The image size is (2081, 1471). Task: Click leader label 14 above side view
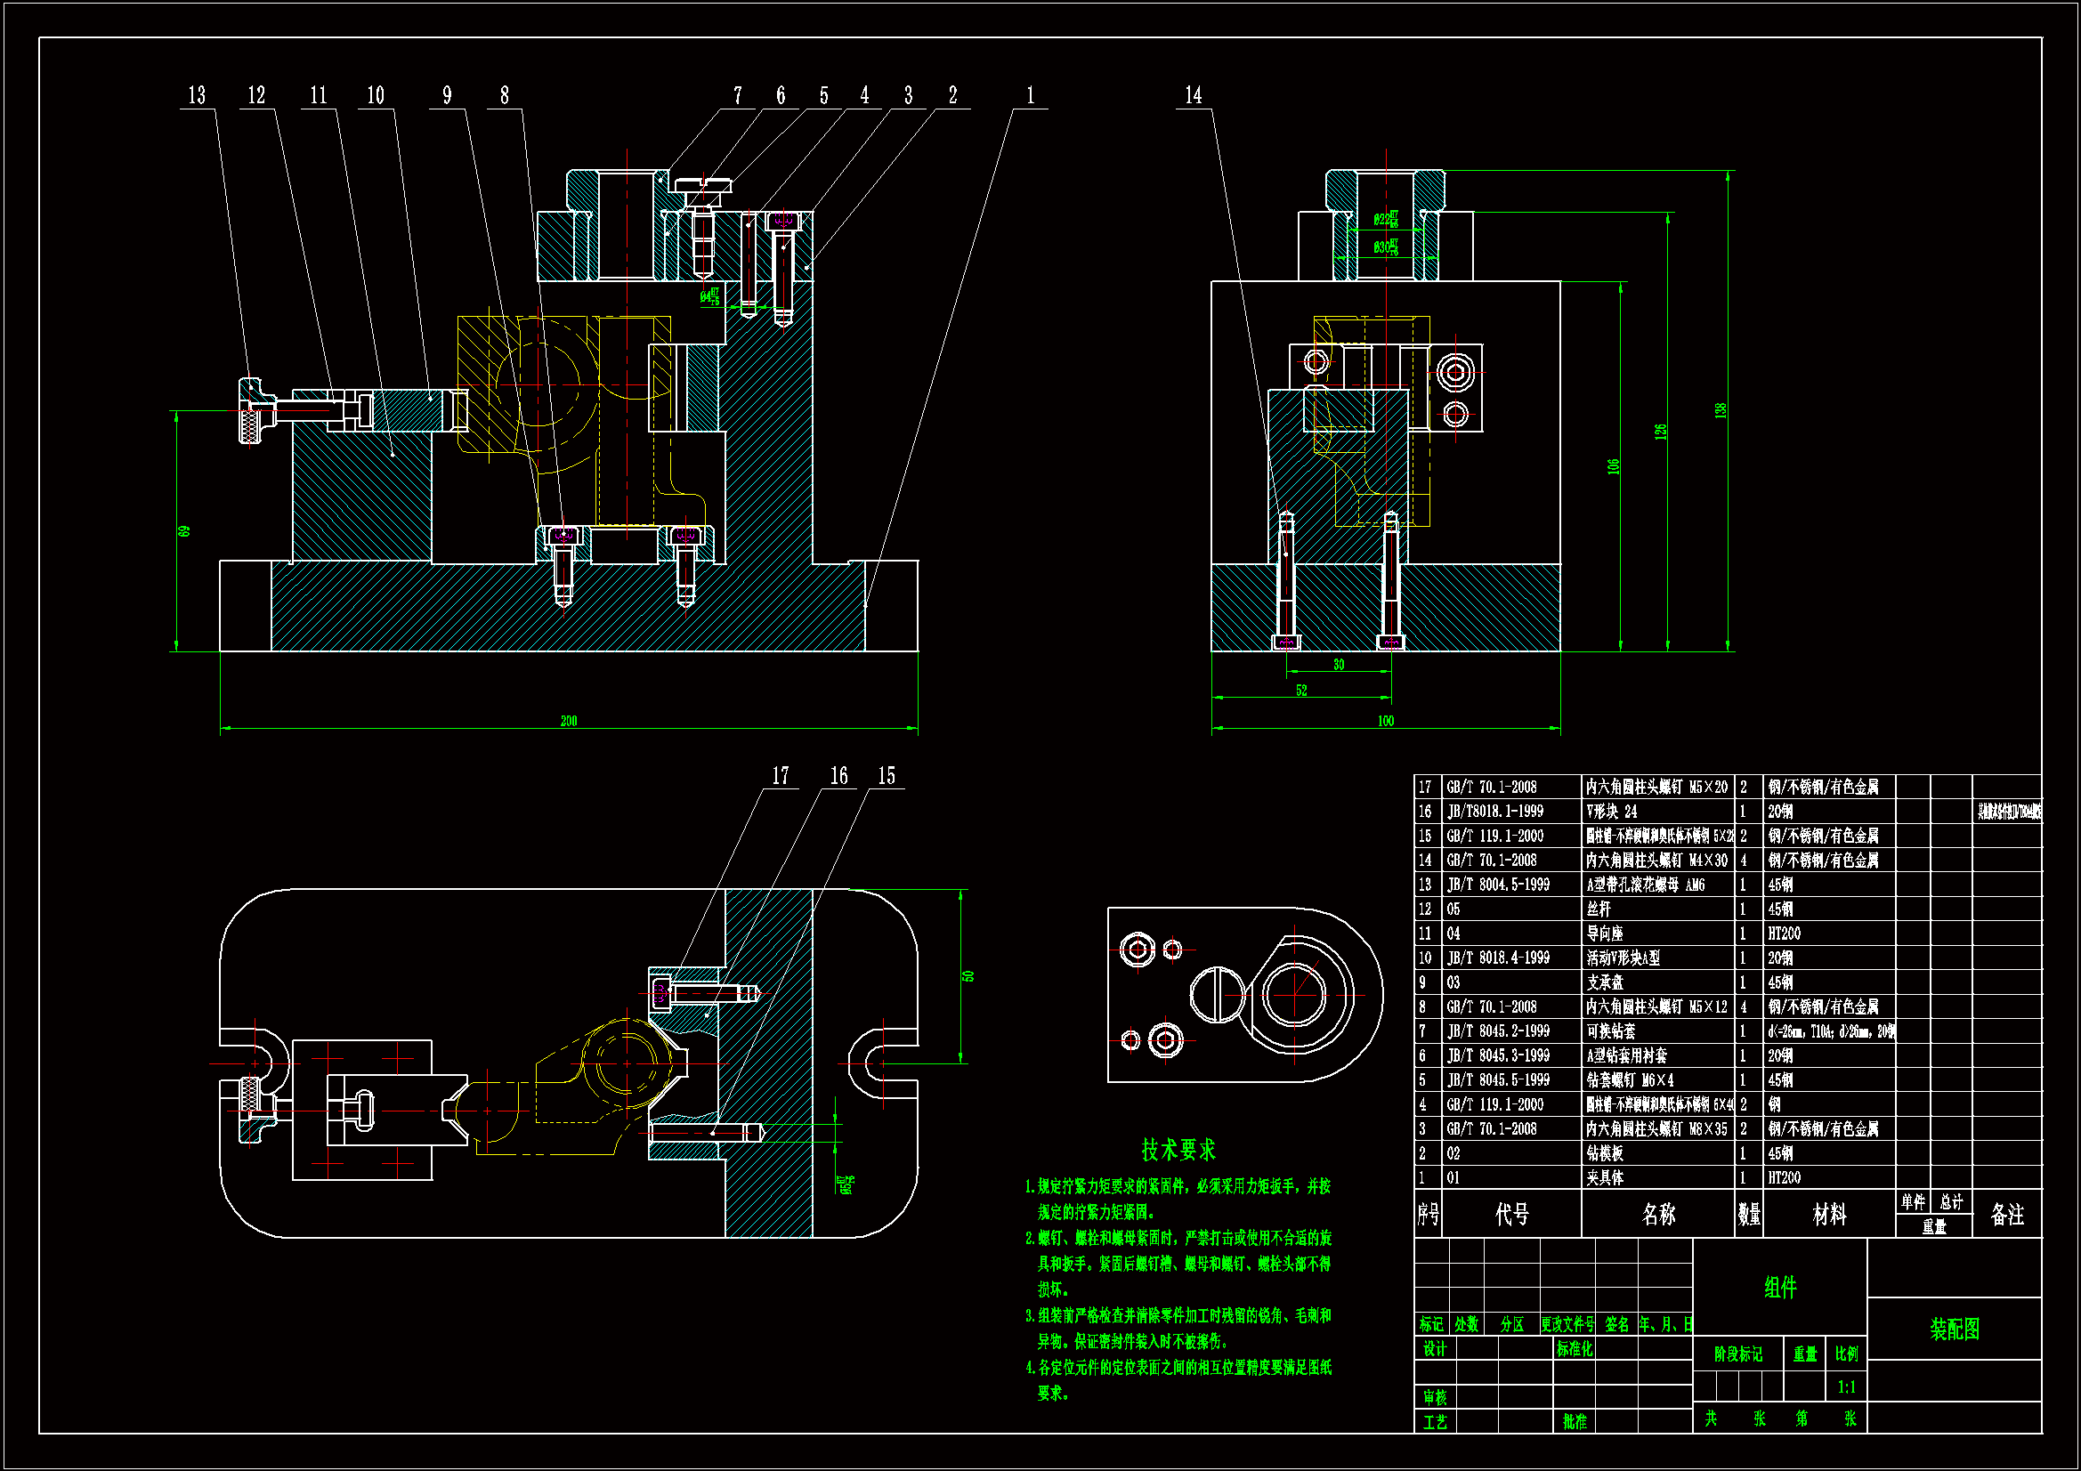(1193, 95)
